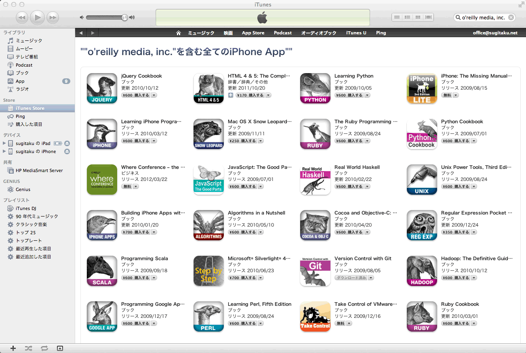
Task: Switch to list view
Action: point(397,17)
